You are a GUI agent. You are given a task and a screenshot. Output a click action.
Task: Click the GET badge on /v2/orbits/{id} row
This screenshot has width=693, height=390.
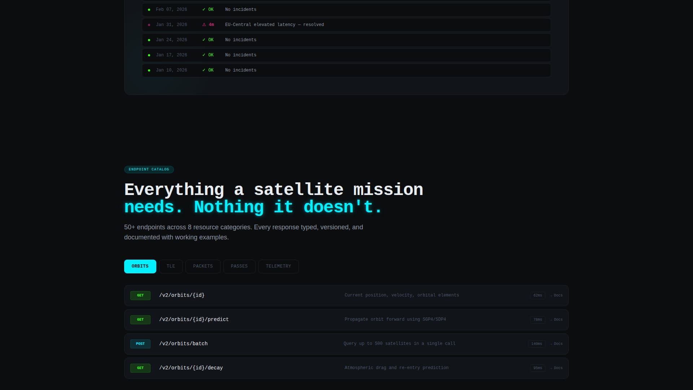tap(140, 295)
